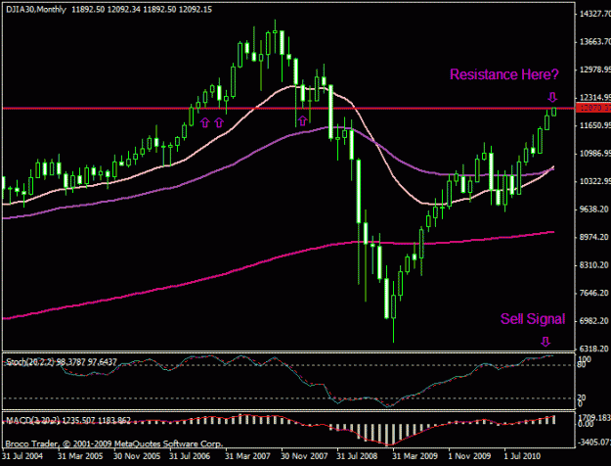Click the 8974.20 price axis label

[594, 237]
